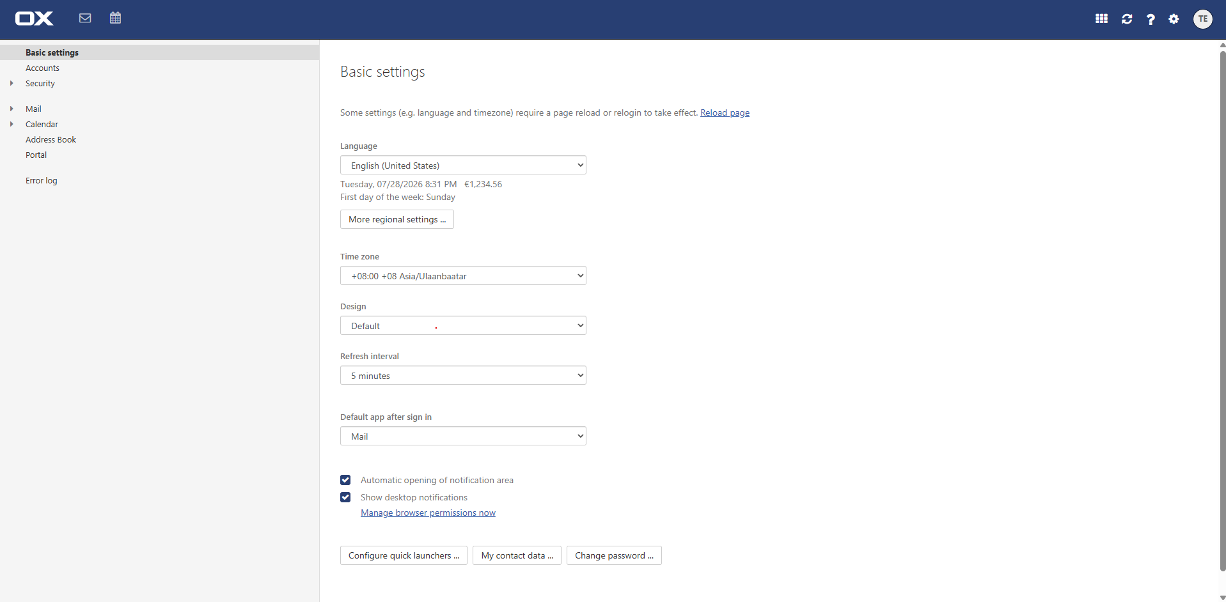The width and height of the screenshot is (1226, 602).
Task: Open the TE account avatar menu
Action: click(1203, 19)
